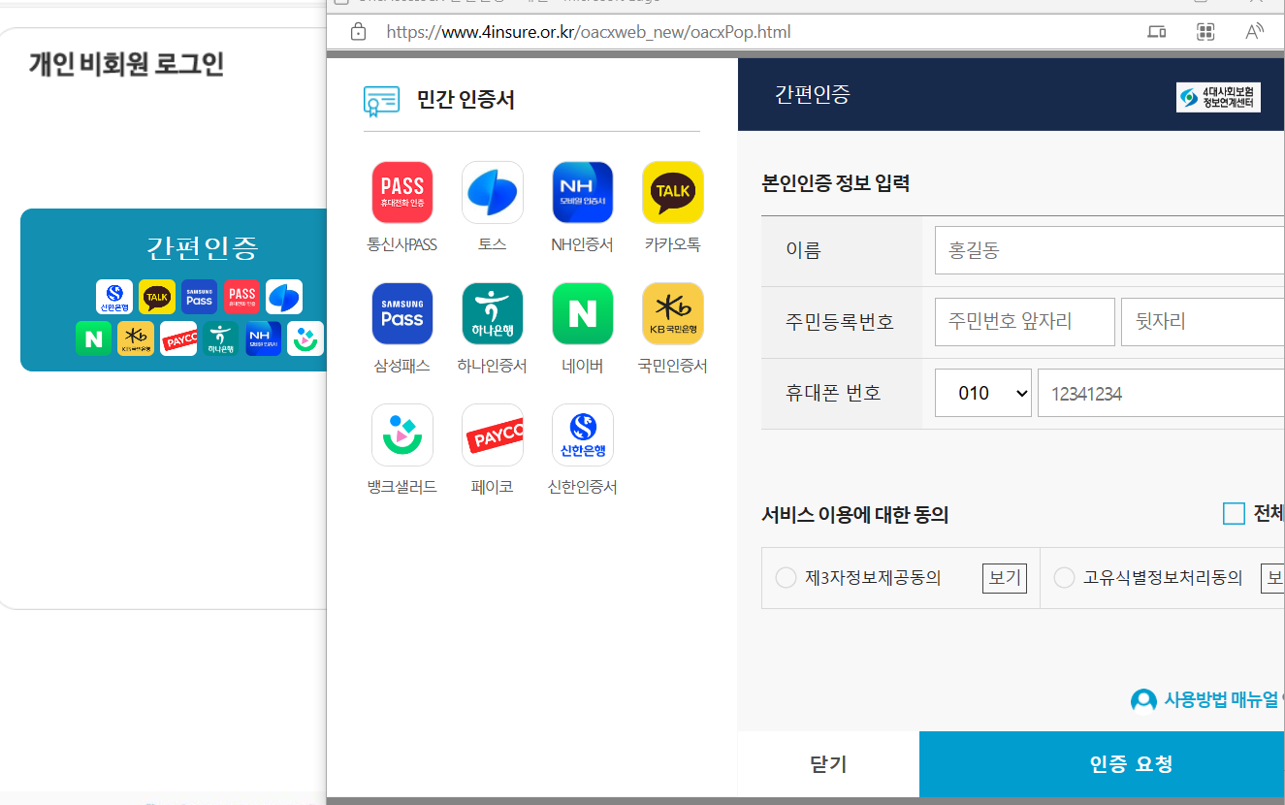Click the small 하나은행 icon on login page
Image resolution: width=1285 pixels, height=805 pixels.
point(221,338)
